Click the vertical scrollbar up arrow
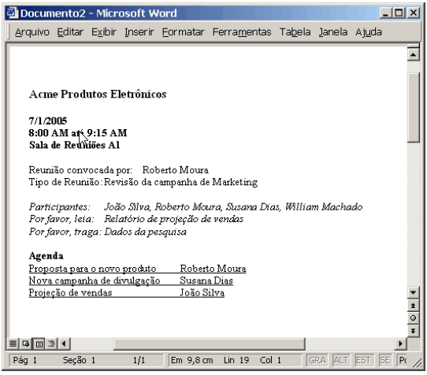The height and width of the screenshot is (375, 427). (413, 54)
